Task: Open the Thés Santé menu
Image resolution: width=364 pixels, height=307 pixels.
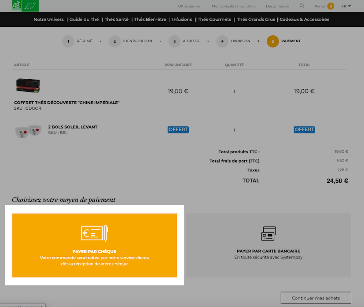Action: click(x=116, y=19)
